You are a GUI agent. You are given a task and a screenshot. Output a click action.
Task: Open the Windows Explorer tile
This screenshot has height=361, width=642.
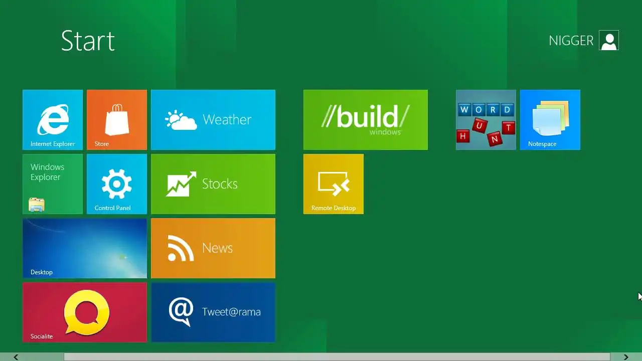click(53, 184)
